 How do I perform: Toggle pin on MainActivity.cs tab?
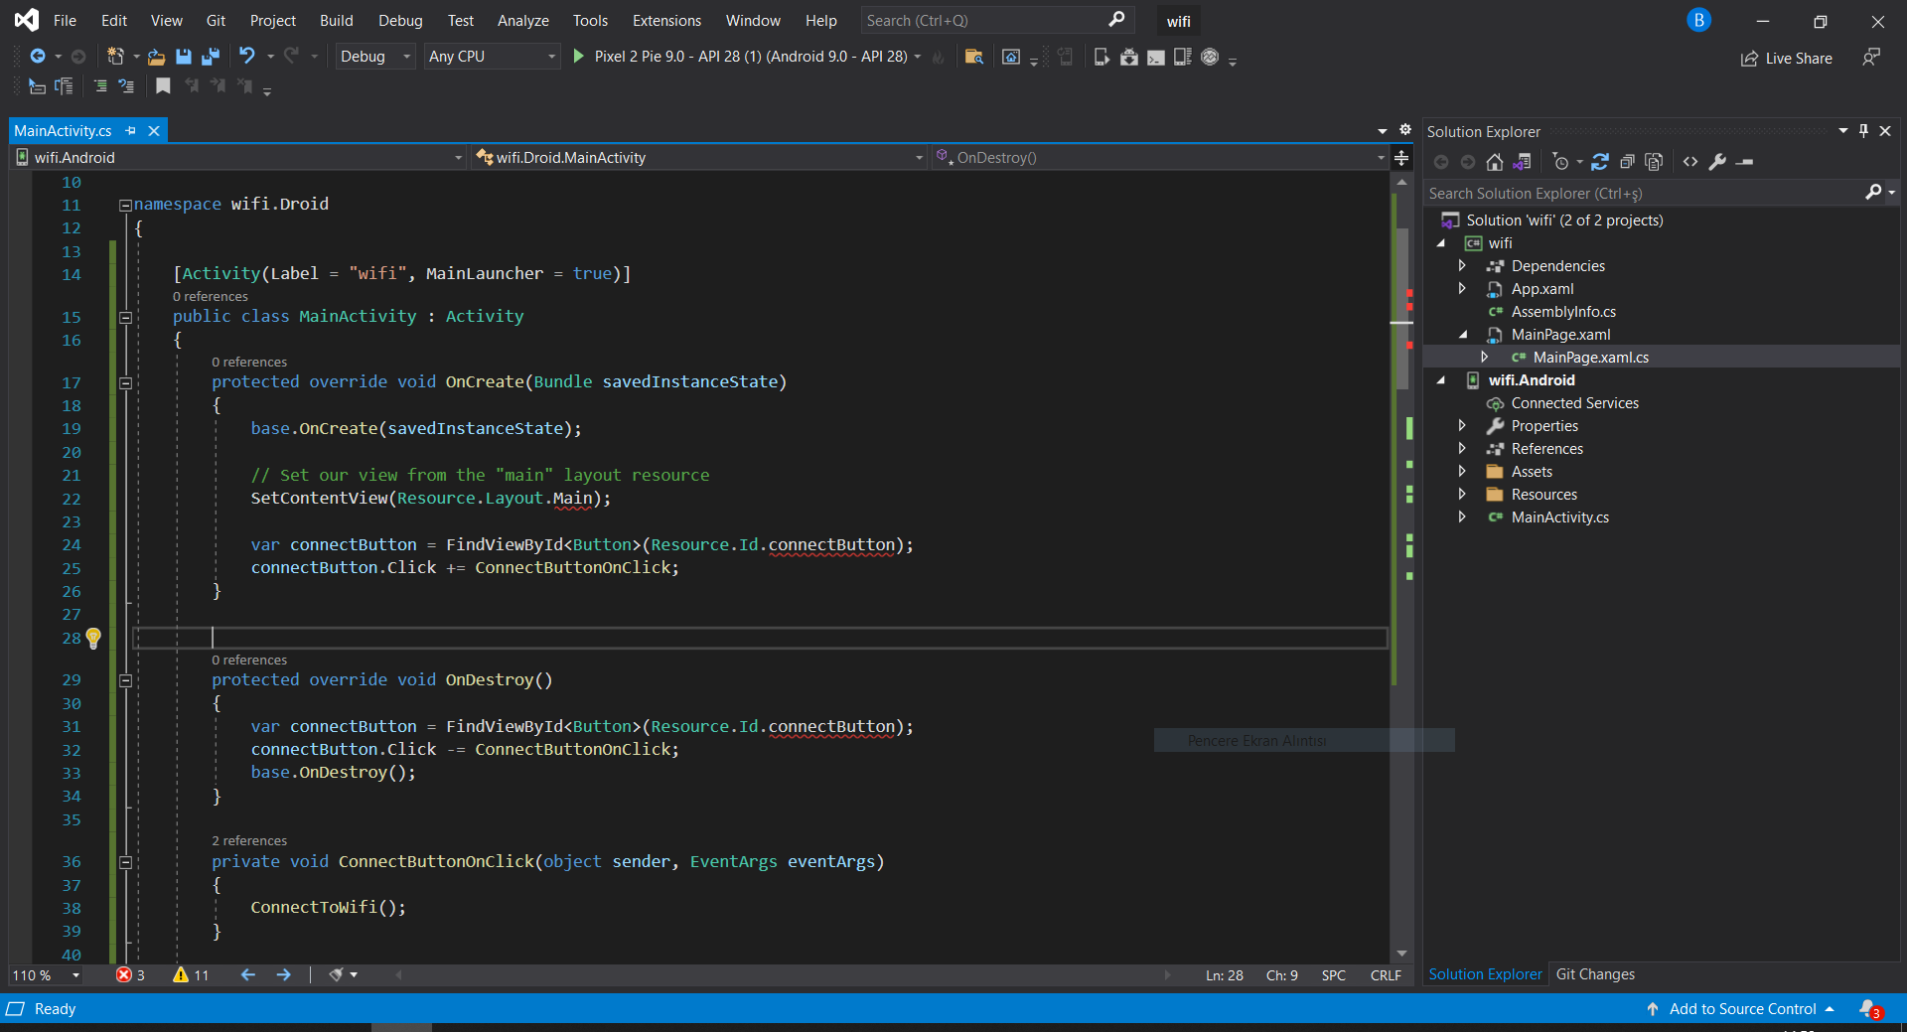131,131
